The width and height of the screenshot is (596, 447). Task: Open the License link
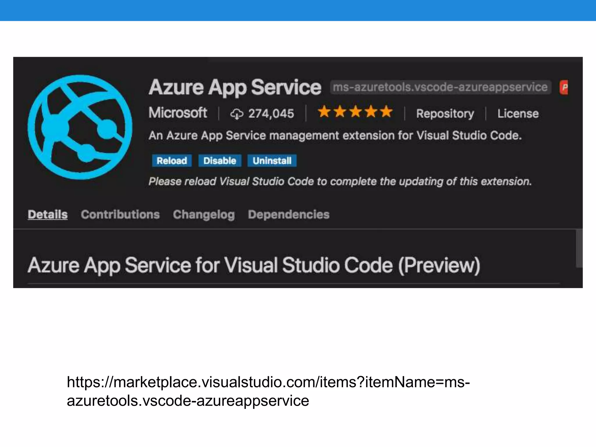point(518,113)
